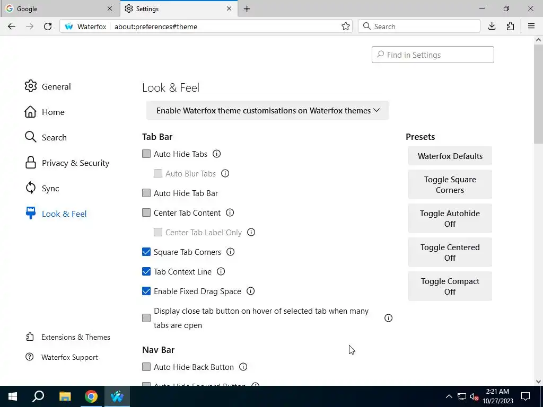Click Toggle Square Corners preset
Image resolution: width=543 pixels, height=407 pixels.
450,184
